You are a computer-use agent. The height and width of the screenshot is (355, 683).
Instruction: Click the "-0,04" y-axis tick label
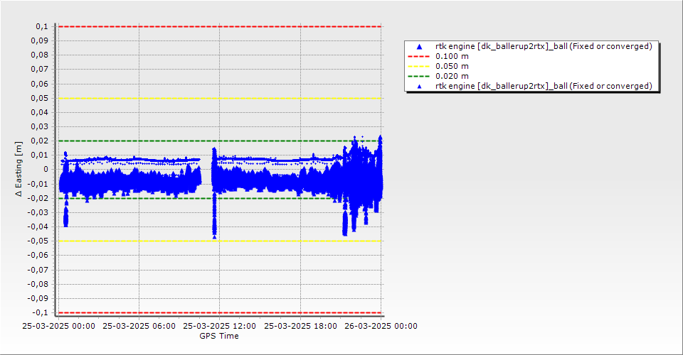pos(38,226)
